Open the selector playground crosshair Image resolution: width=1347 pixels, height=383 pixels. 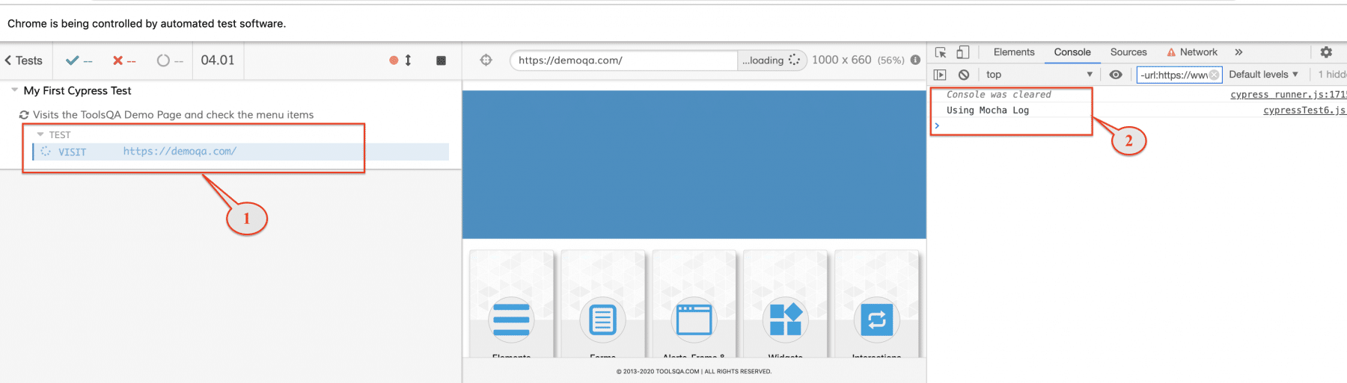pos(486,60)
